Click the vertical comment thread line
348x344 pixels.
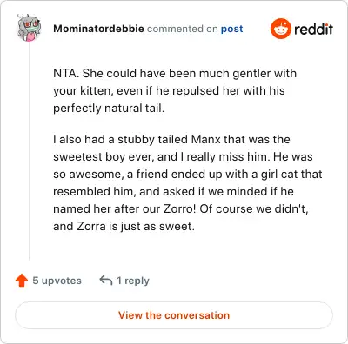pyautogui.click(x=29, y=151)
